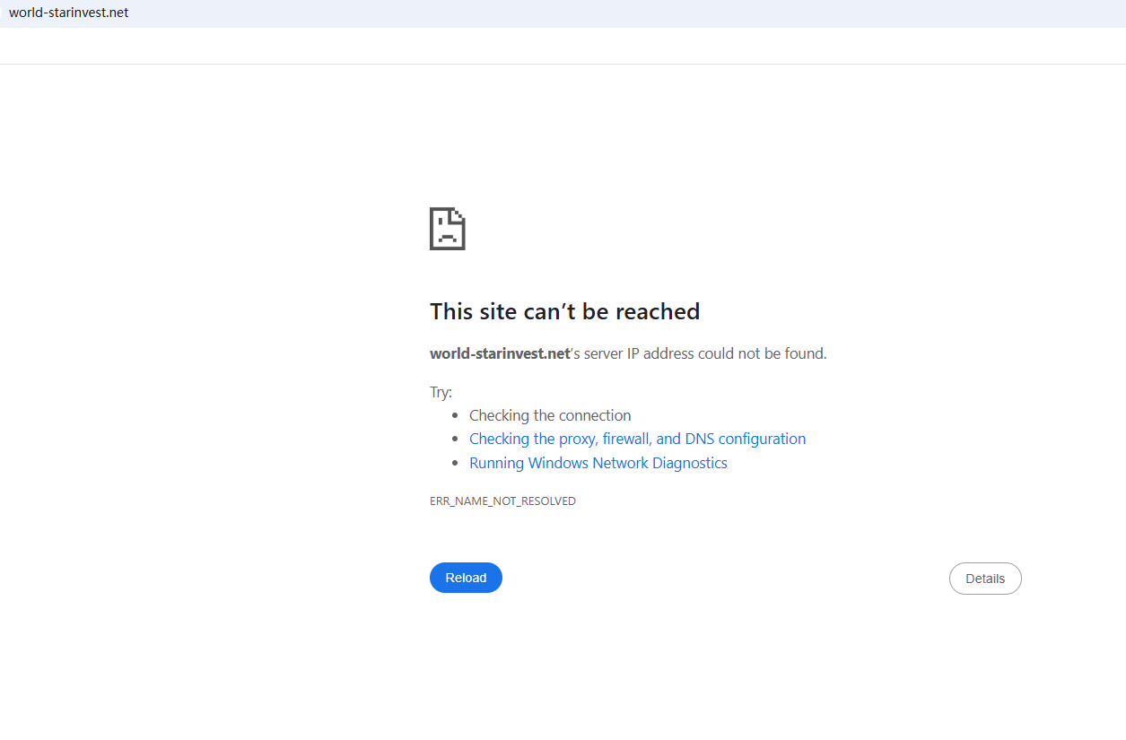This screenshot has height=740, width=1126.
Task: Click the world-starinvest.net URL in address bar
Action: pyautogui.click(x=69, y=13)
